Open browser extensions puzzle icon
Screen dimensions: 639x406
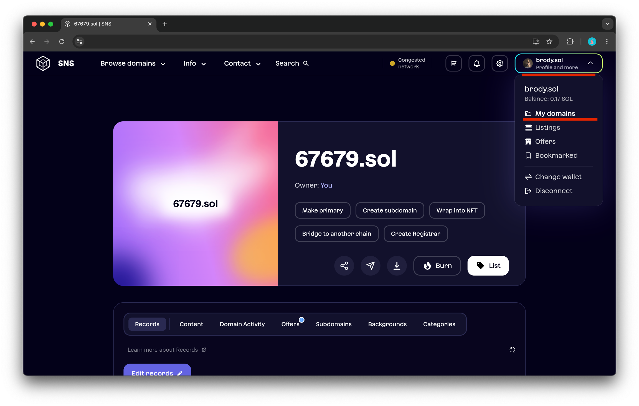570,42
